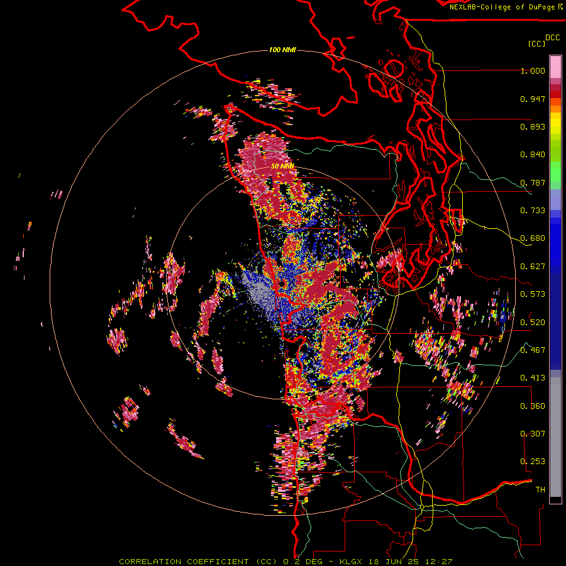Select the 0.467 legend value
This screenshot has height=566, width=566.
(533, 350)
